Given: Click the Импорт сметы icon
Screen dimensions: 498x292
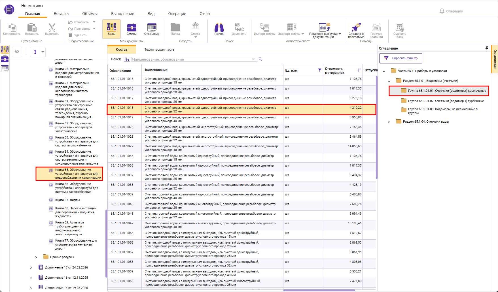Looking at the screenshot, I should (264, 27).
